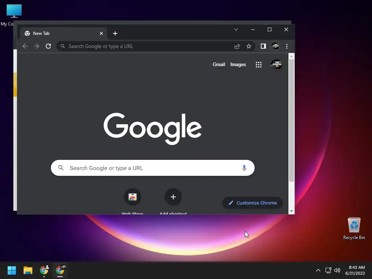The image size is (372, 279).
Task: Open the Gmail link
Action: point(219,65)
